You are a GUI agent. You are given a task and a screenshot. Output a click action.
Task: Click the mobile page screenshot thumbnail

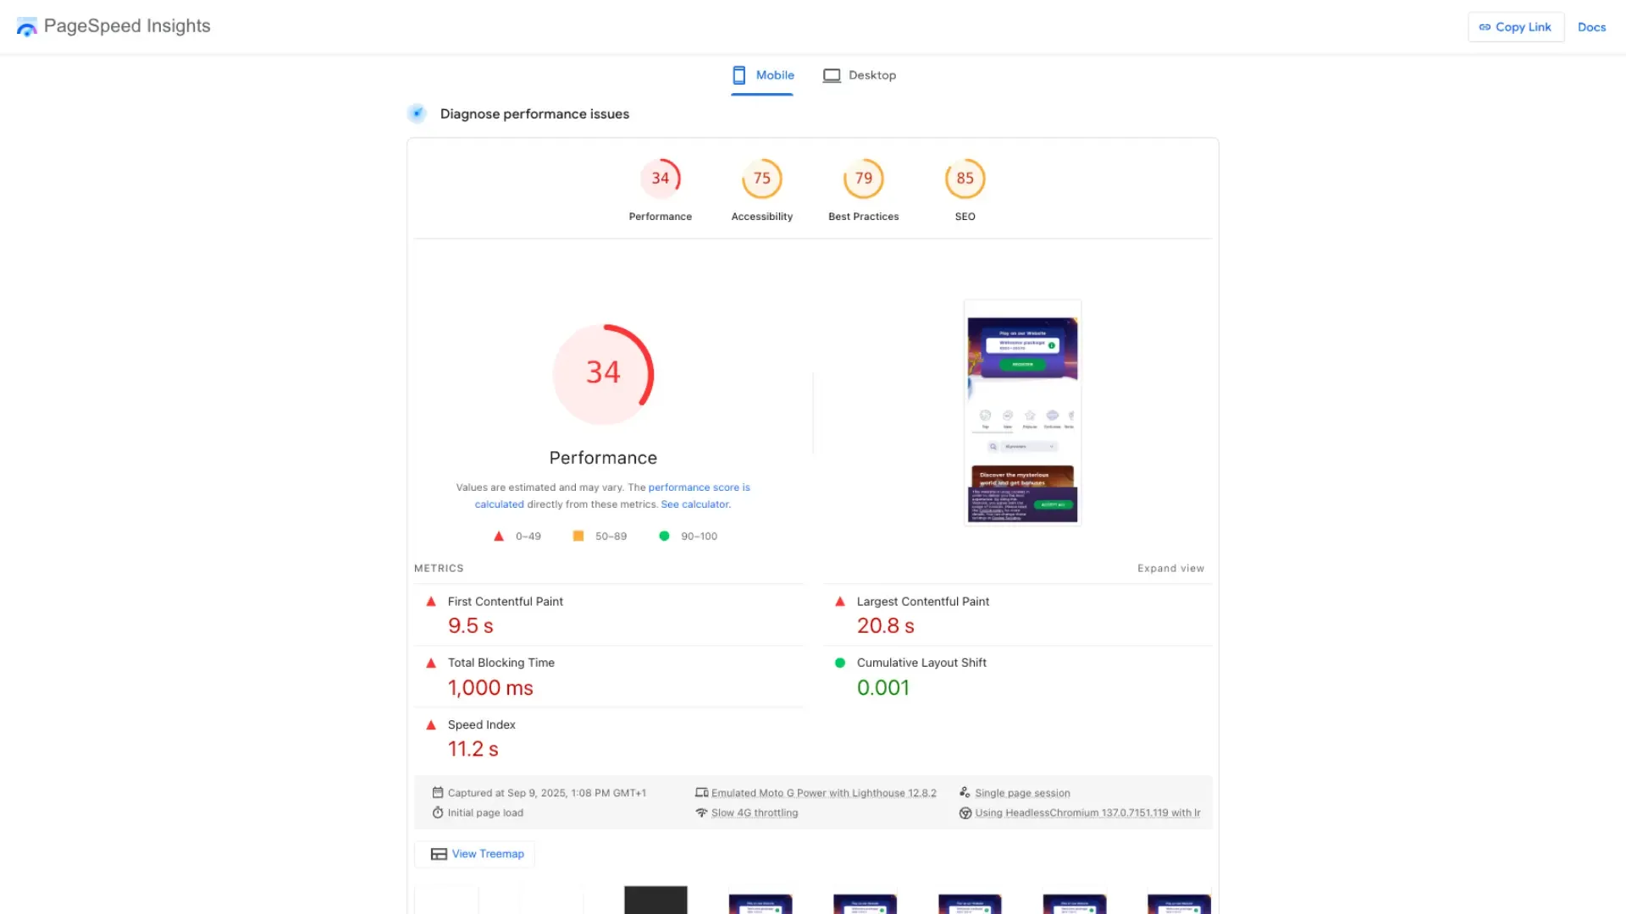click(x=1022, y=413)
